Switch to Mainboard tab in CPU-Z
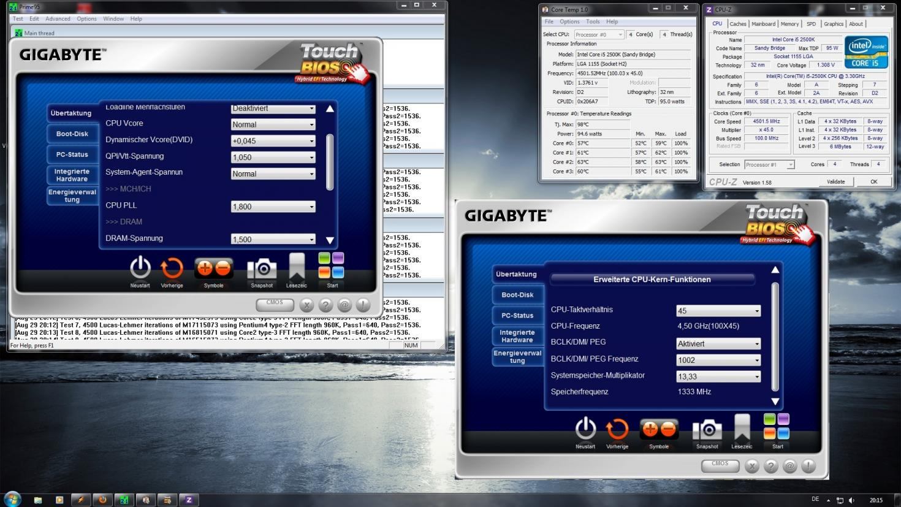 (763, 24)
